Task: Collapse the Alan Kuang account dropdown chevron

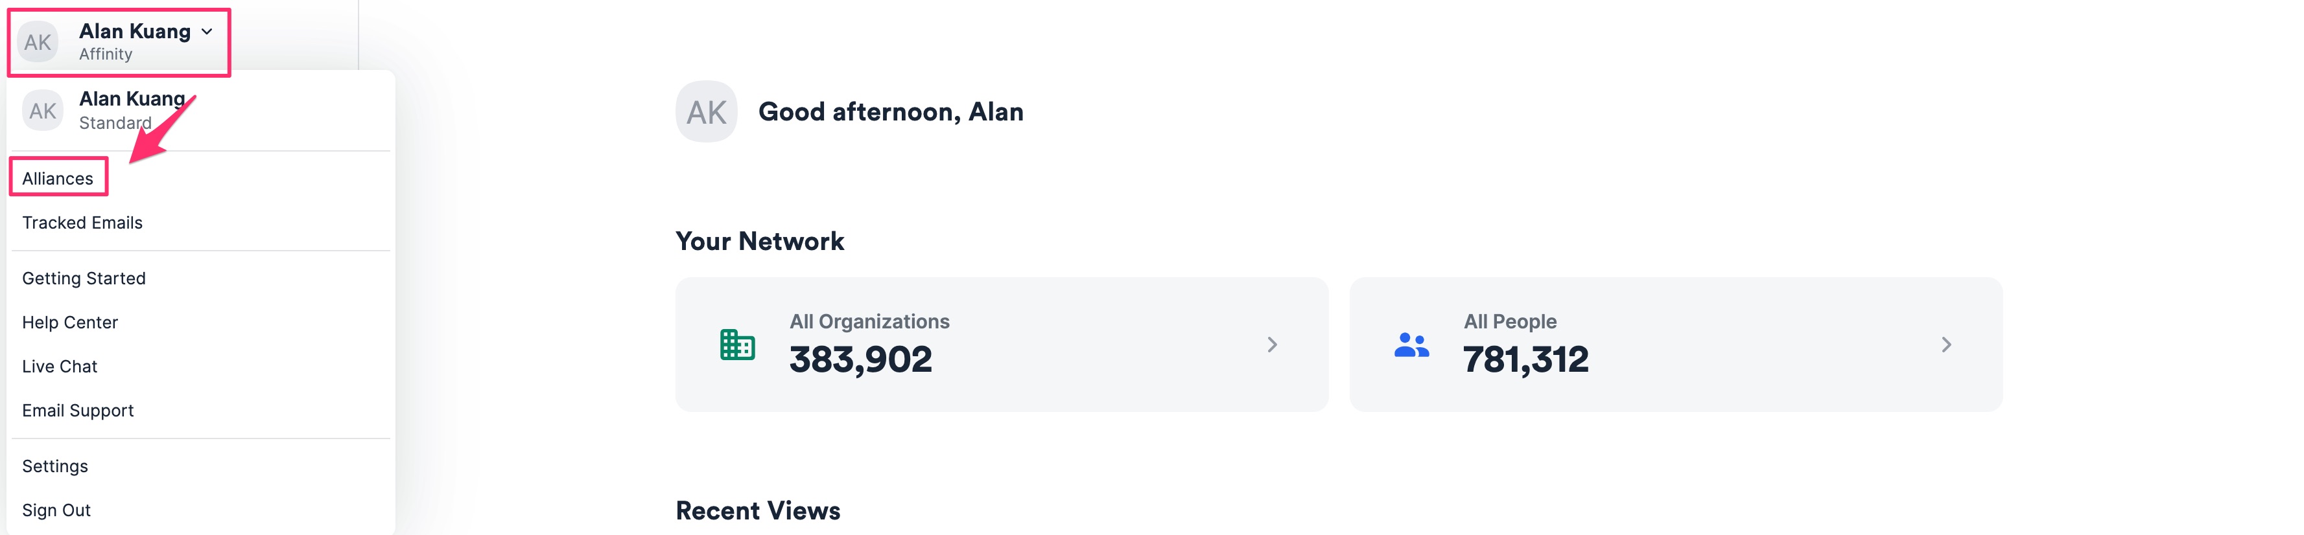Action: click(x=207, y=31)
